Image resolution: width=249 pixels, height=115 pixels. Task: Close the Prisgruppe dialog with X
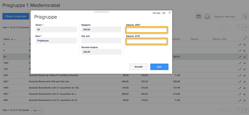click(169, 13)
